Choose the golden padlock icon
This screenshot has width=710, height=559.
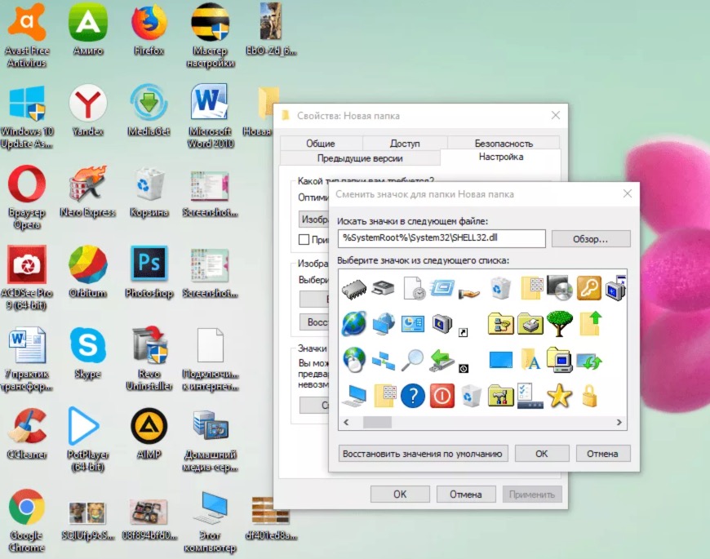pyautogui.click(x=589, y=396)
